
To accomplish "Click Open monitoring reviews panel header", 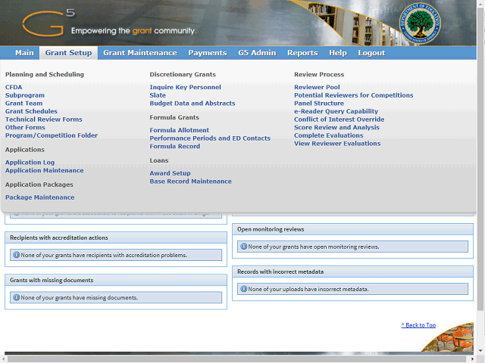I will tap(352, 229).
